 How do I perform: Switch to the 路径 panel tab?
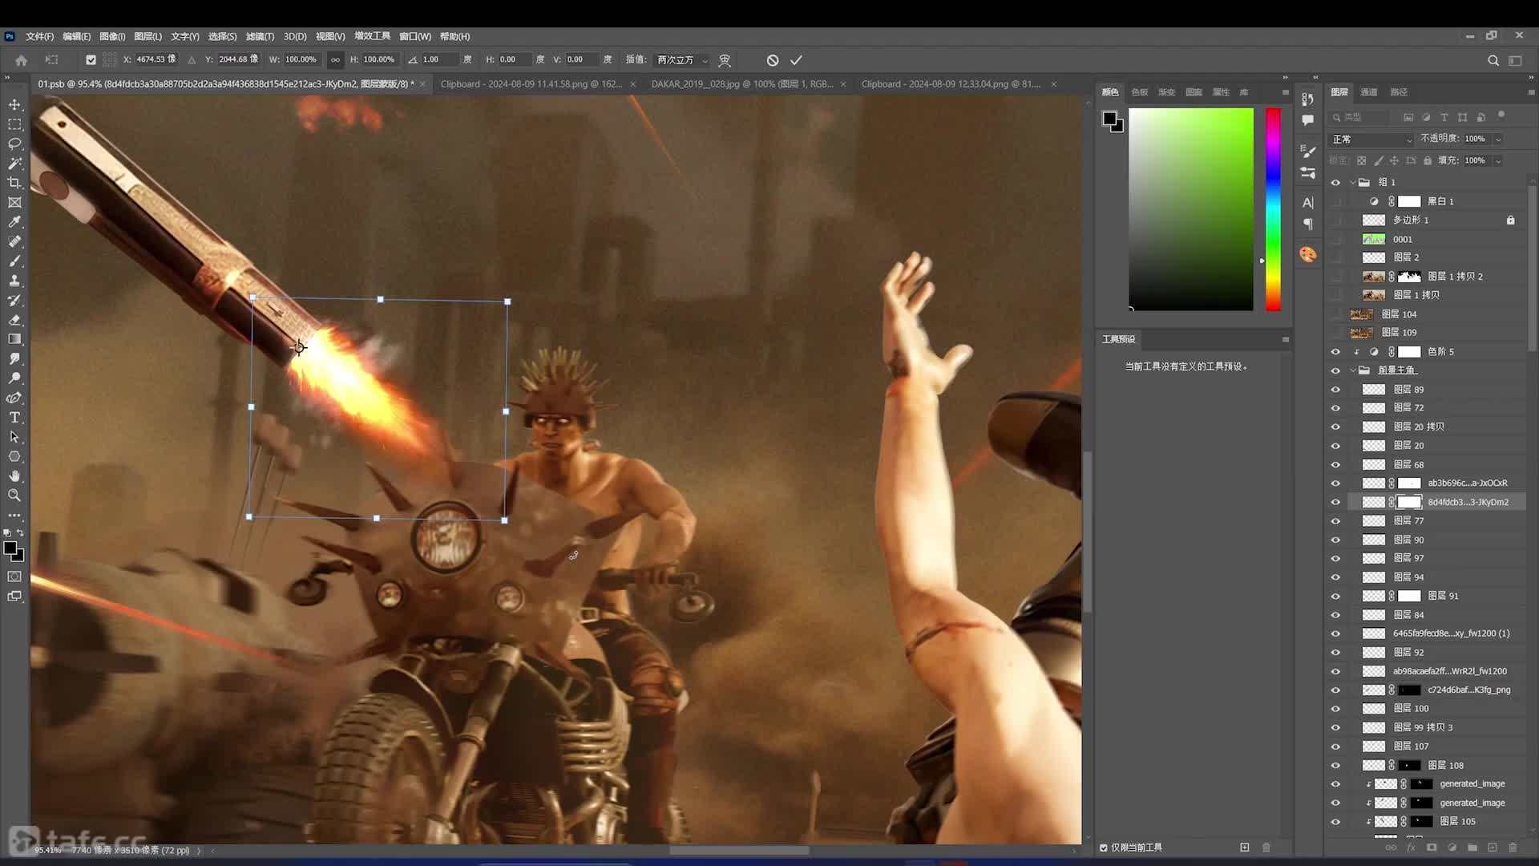1399,92
